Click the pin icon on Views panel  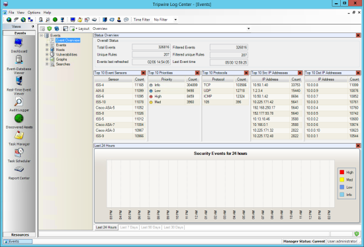pos(32,26)
